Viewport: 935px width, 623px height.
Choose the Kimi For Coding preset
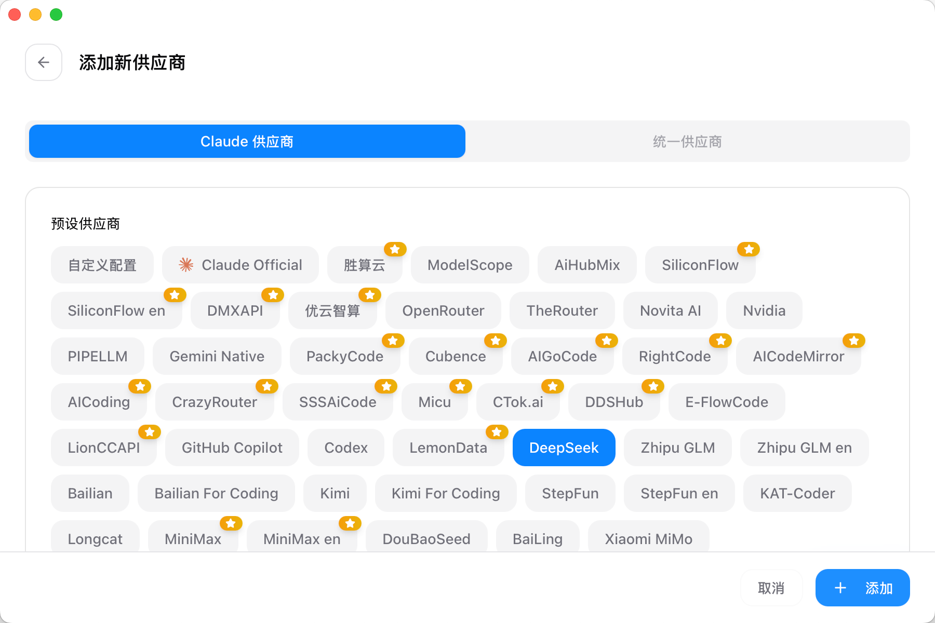coord(446,493)
